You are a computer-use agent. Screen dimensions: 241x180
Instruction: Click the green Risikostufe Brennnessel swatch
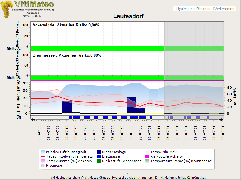coord(99,161)
